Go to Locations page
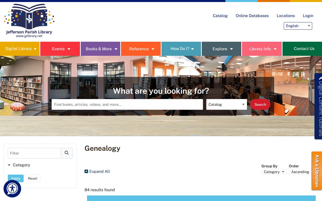The width and height of the screenshot is (322, 201). [x=286, y=16]
